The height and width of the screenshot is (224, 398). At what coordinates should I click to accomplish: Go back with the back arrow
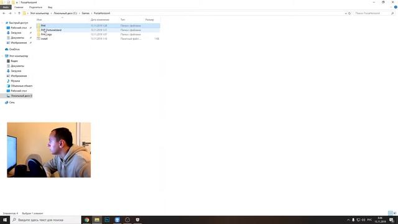(4, 13)
